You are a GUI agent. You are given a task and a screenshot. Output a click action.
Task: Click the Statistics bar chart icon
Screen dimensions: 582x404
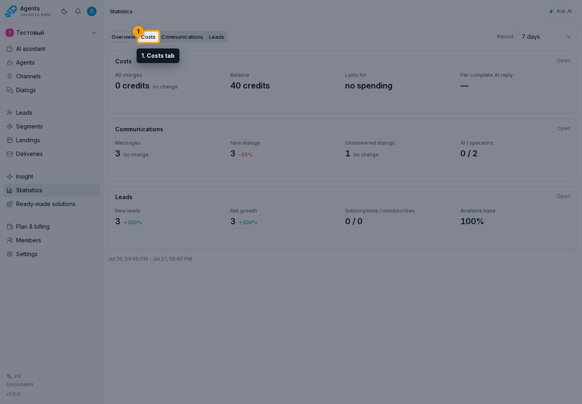coord(10,190)
